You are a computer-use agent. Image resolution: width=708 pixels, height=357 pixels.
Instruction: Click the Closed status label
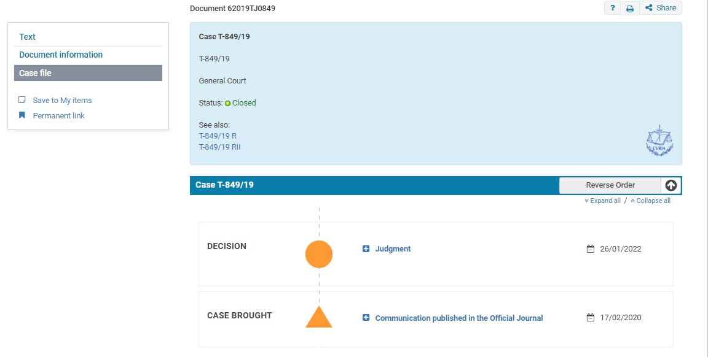click(x=244, y=103)
